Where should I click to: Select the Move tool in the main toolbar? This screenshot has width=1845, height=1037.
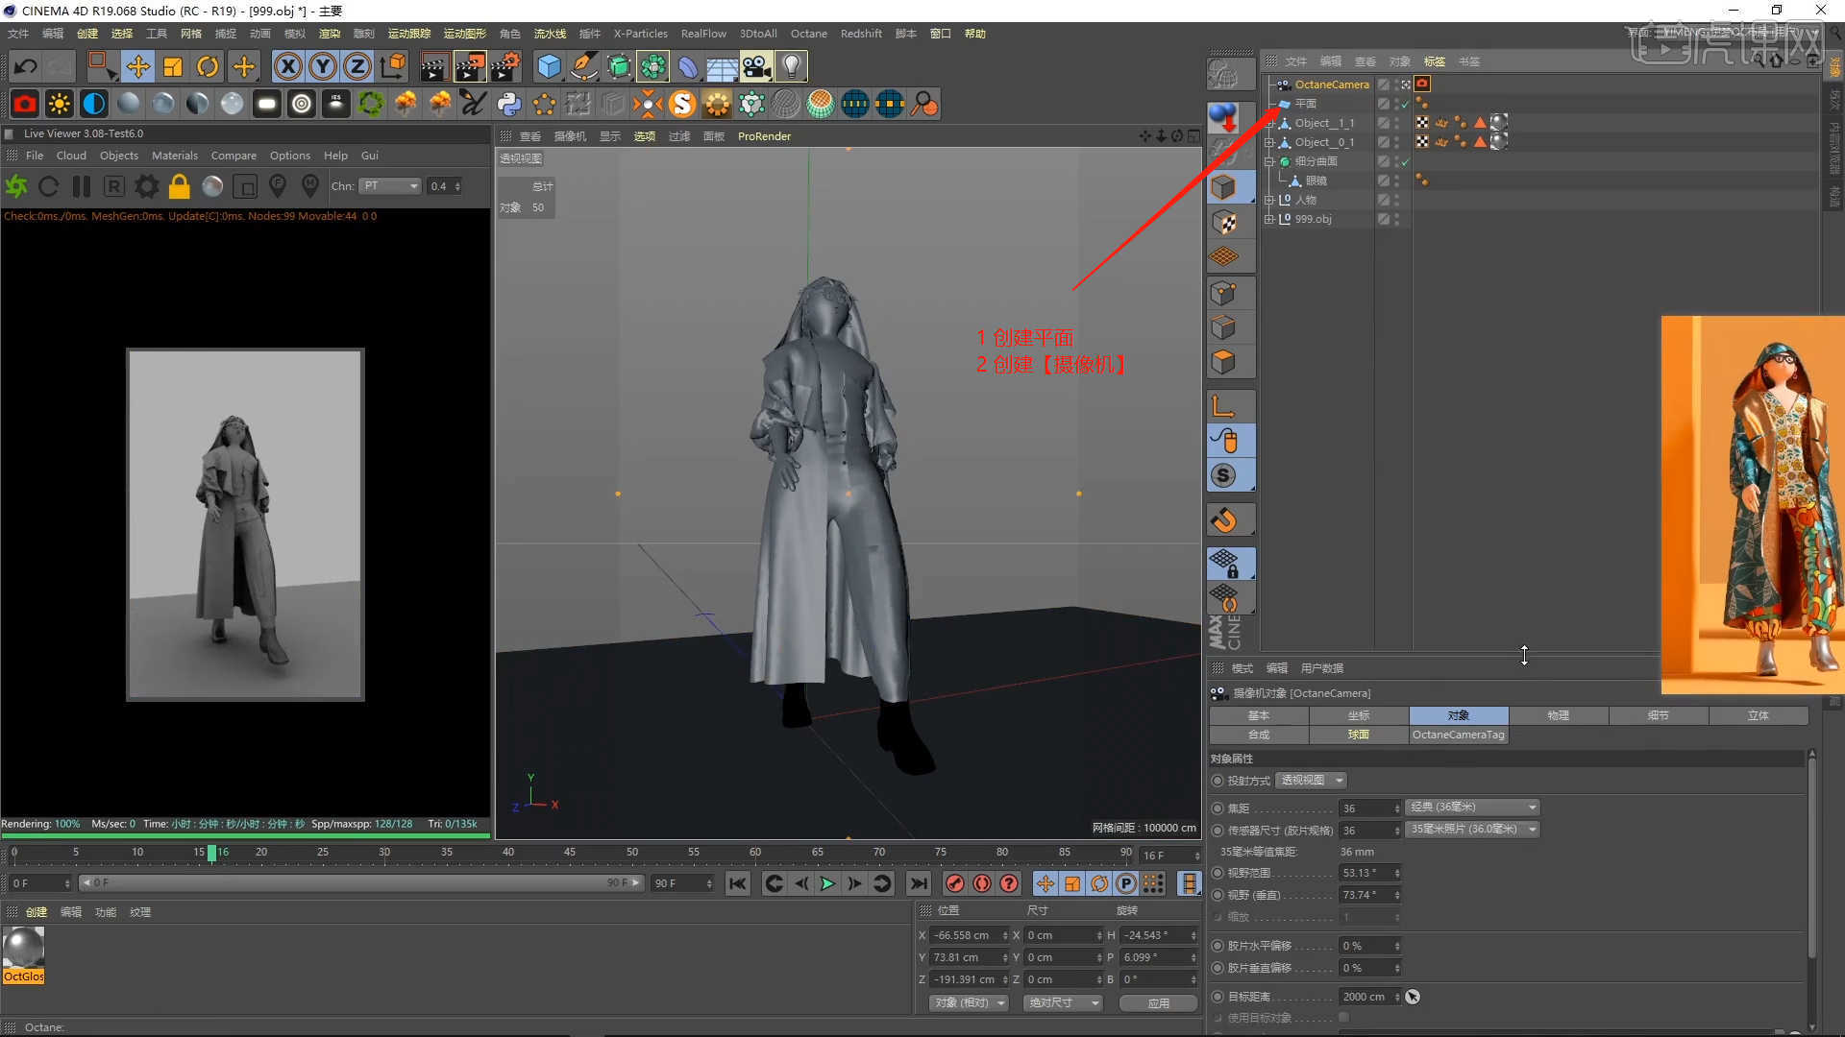click(x=137, y=65)
